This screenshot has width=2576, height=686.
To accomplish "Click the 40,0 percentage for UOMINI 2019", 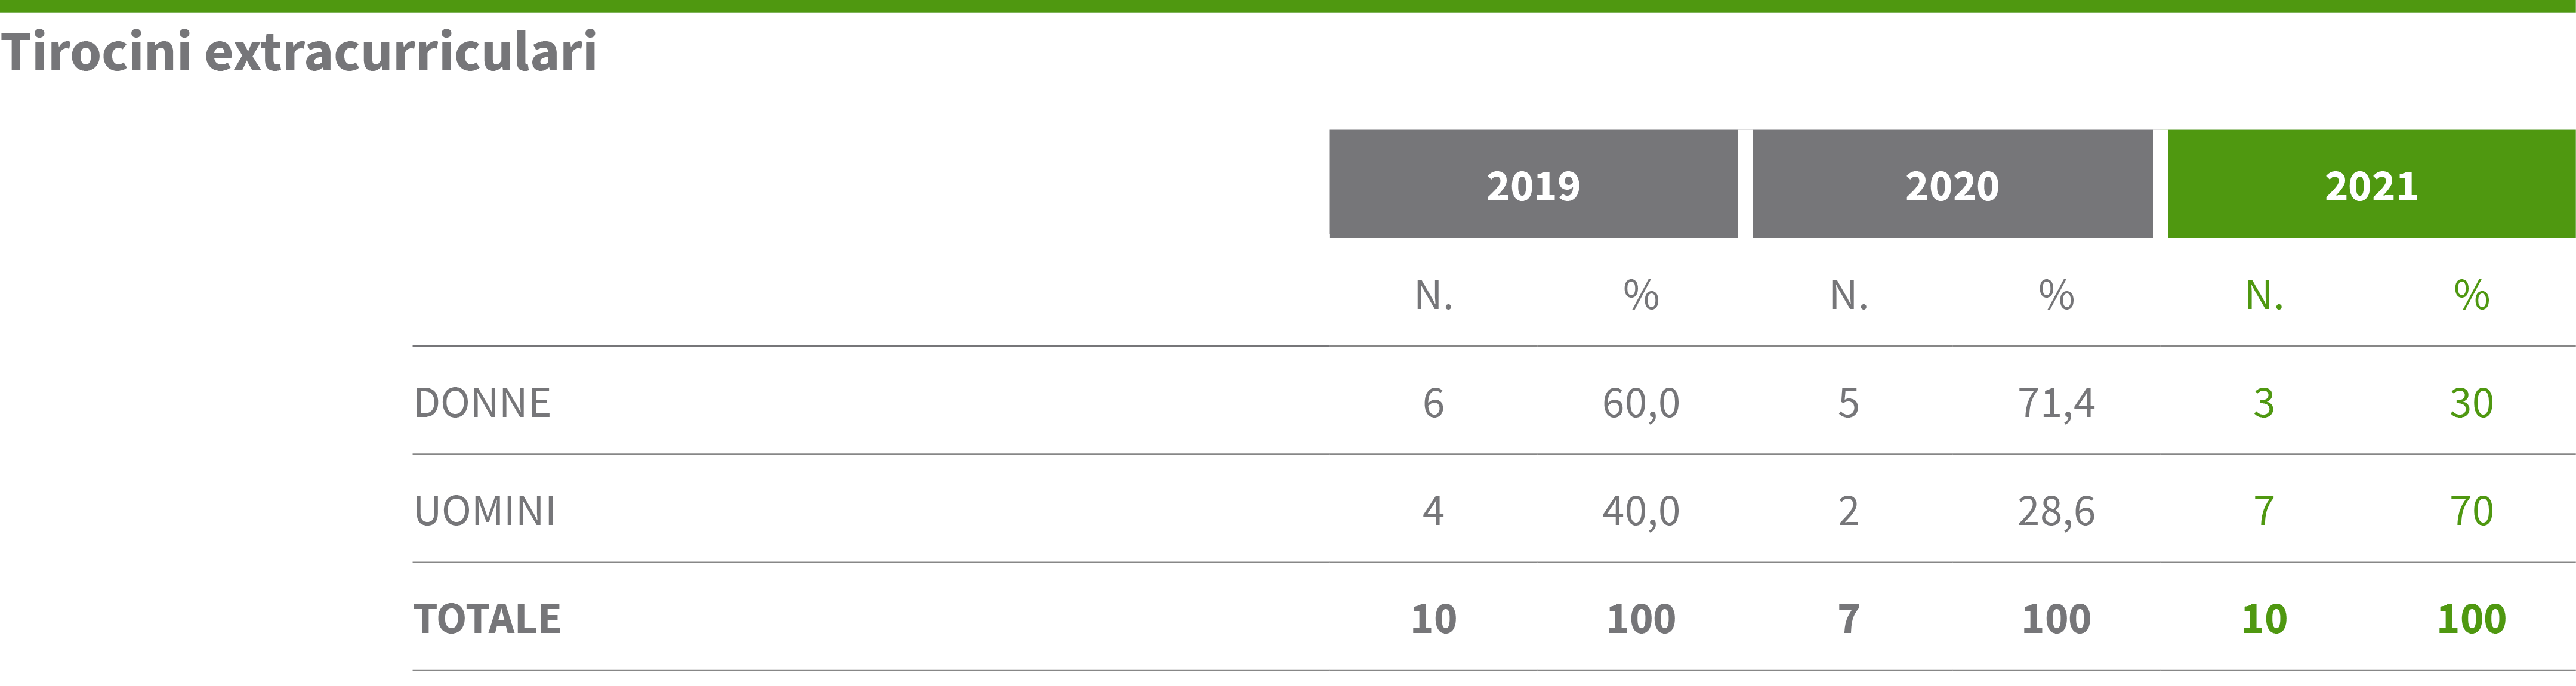I will pyautogui.click(x=1641, y=511).
